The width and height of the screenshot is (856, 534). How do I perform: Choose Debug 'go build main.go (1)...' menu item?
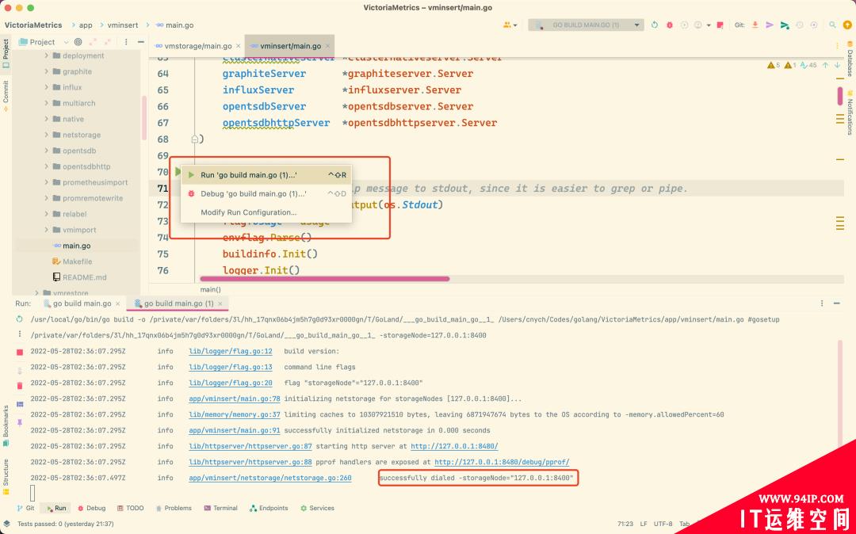click(266, 193)
